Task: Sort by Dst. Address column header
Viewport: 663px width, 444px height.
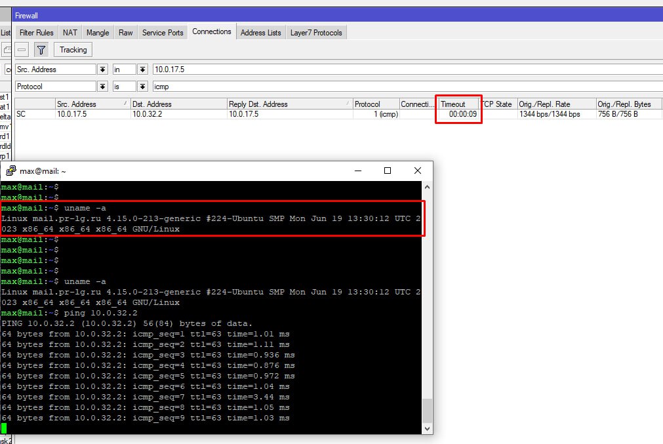Action: tap(178, 104)
